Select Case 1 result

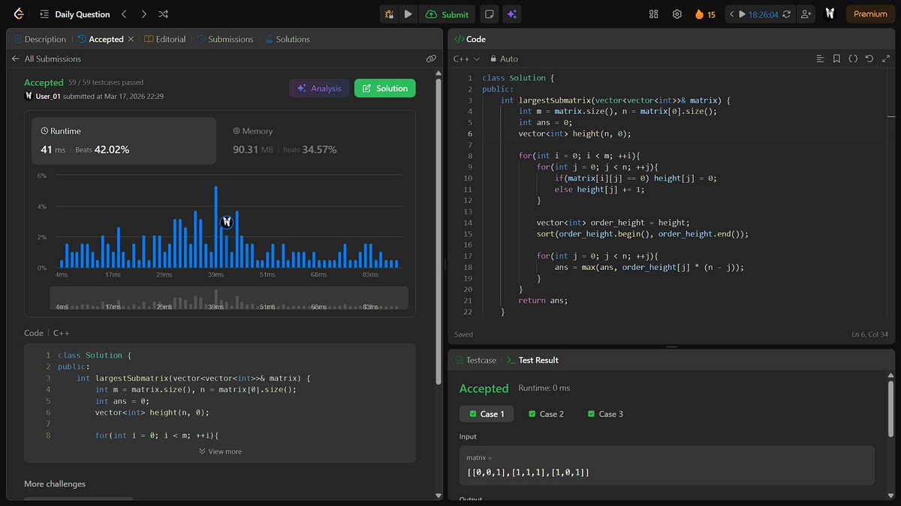point(487,414)
